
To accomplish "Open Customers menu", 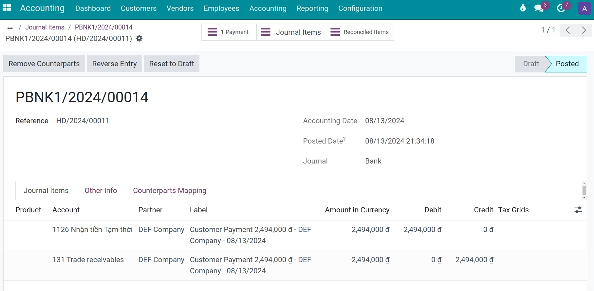I will [x=139, y=8].
